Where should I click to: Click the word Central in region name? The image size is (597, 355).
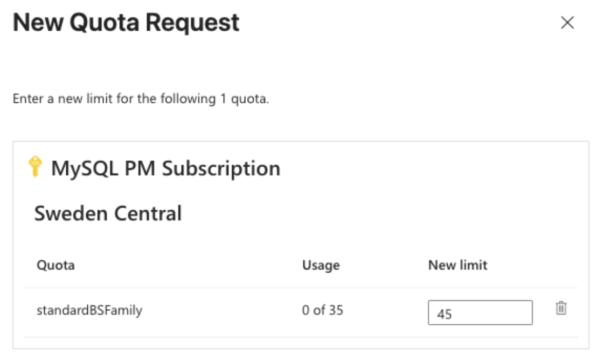coord(148,213)
